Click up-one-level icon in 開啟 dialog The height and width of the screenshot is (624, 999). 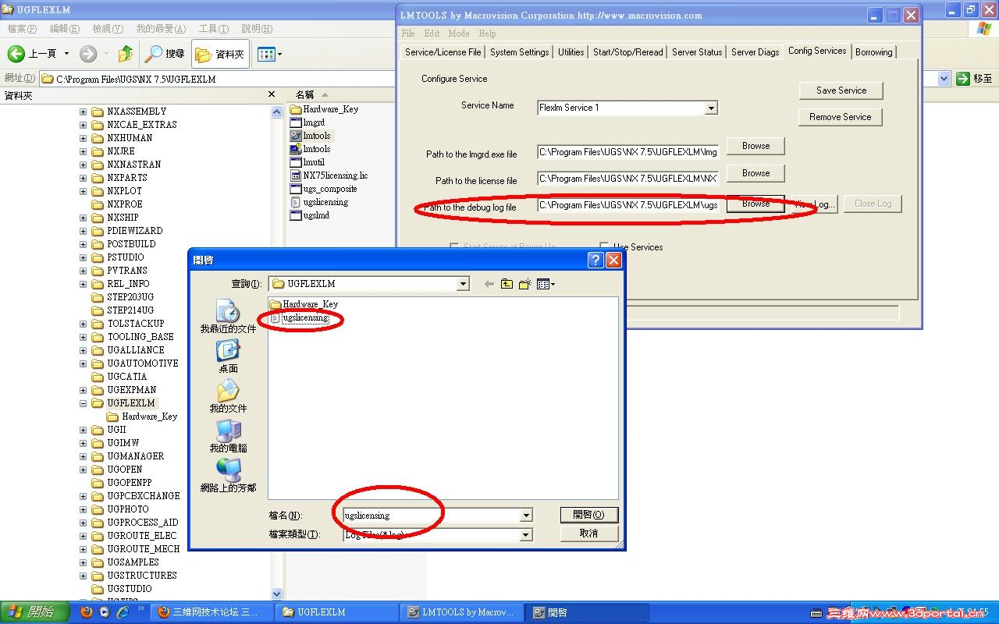(507, 284)
